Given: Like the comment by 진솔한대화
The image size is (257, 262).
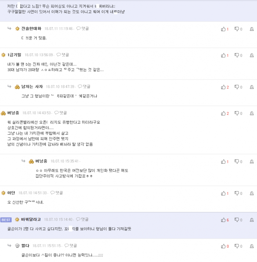Looking at the screenshot, I should [x=223, y=29].
